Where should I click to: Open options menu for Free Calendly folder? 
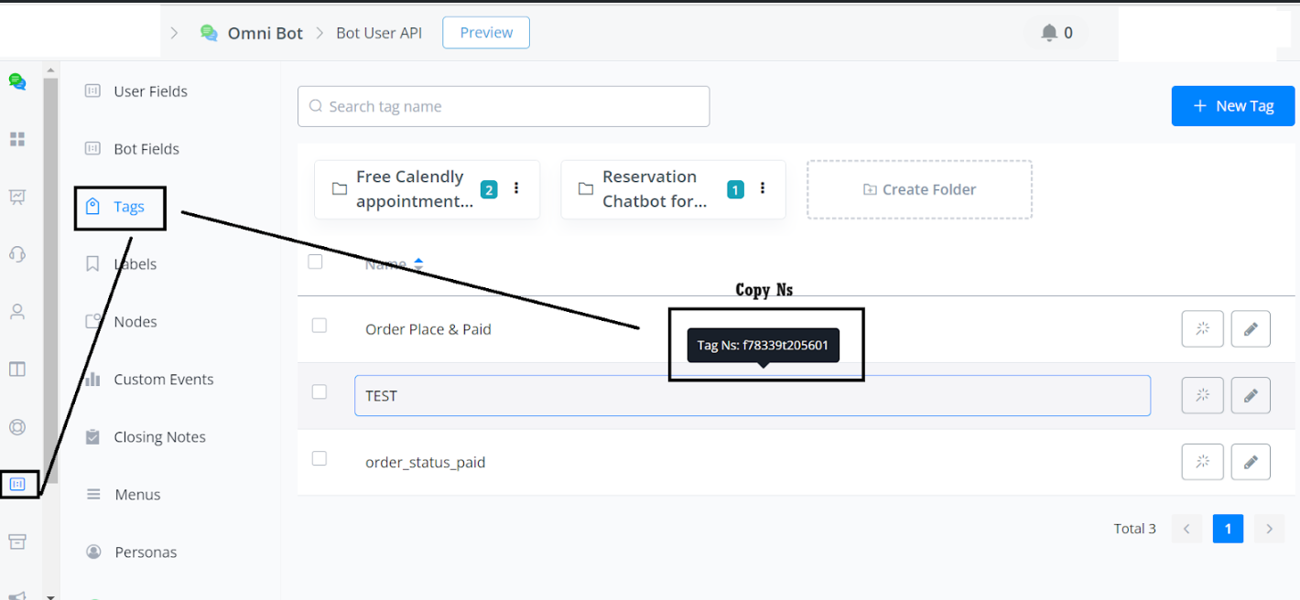(x=516, y=188)
